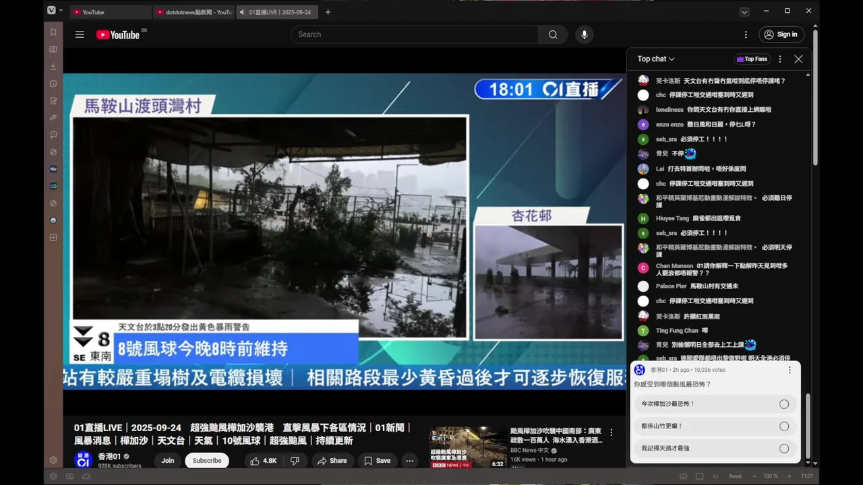Open the history panel clock icon

click(53, 84)
